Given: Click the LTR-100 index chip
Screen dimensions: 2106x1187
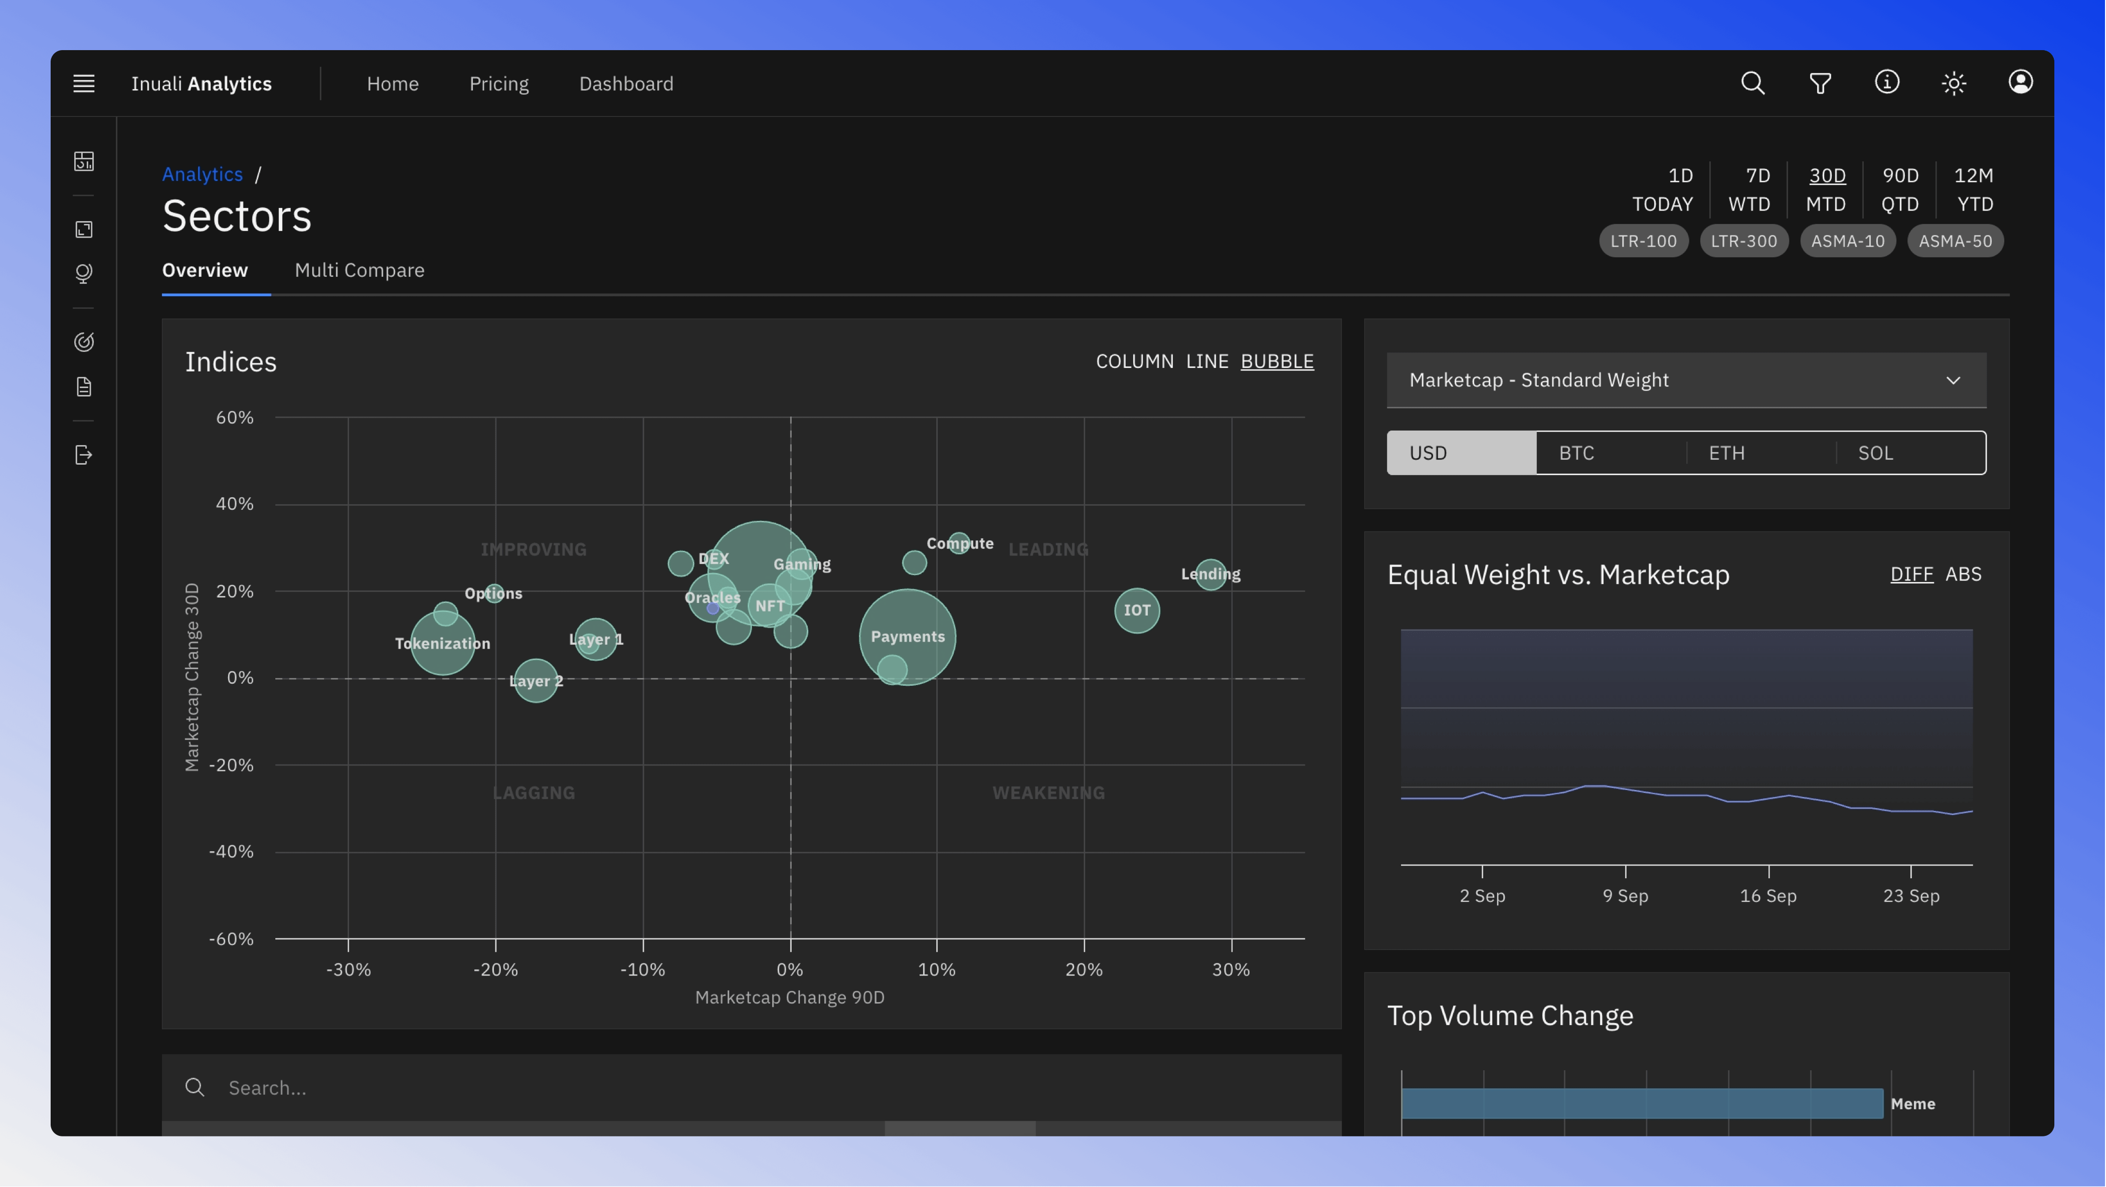Looking at the screenshot, I should (1643, 241).
